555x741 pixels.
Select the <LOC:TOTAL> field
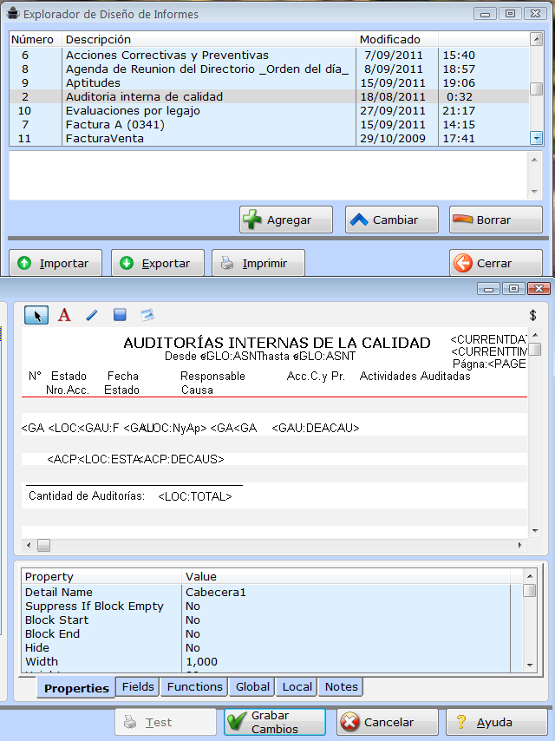coord(195,496)
